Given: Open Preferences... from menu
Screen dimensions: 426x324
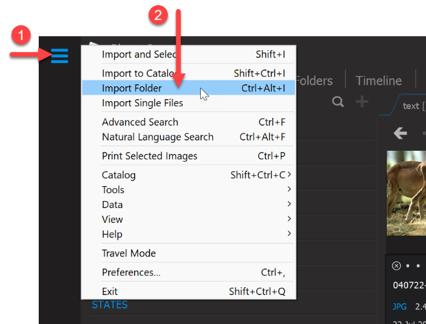Looking at the screenshot, I should coord(188,272).
